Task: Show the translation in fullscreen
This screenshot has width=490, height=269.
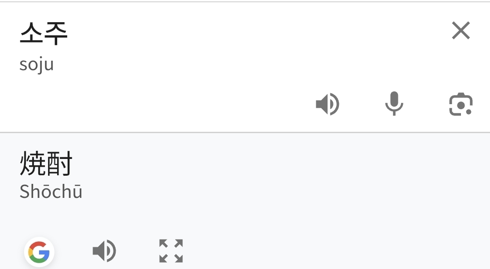Action: click(171, 251)
